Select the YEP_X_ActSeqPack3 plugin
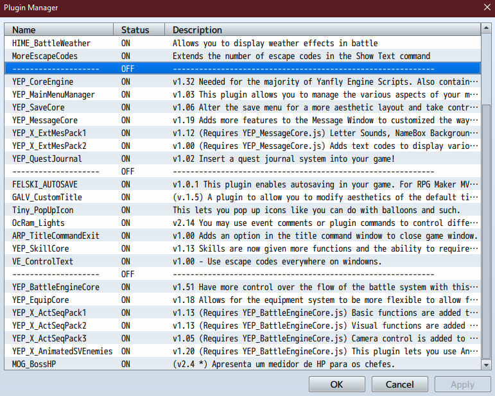 [243, 338]
